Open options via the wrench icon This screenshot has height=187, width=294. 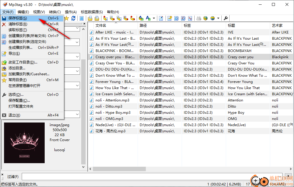click(x=226, y=18)
